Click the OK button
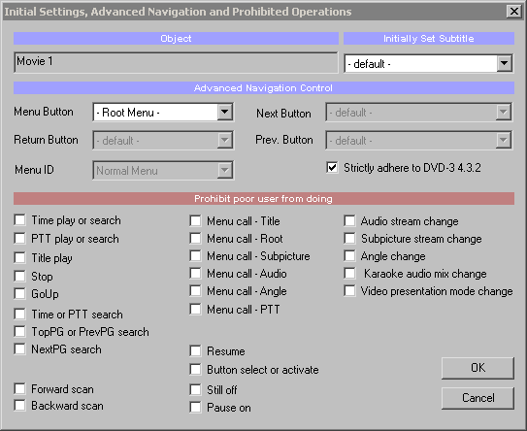The width and height of the screenshot is (527, 431). coord(478,368)
